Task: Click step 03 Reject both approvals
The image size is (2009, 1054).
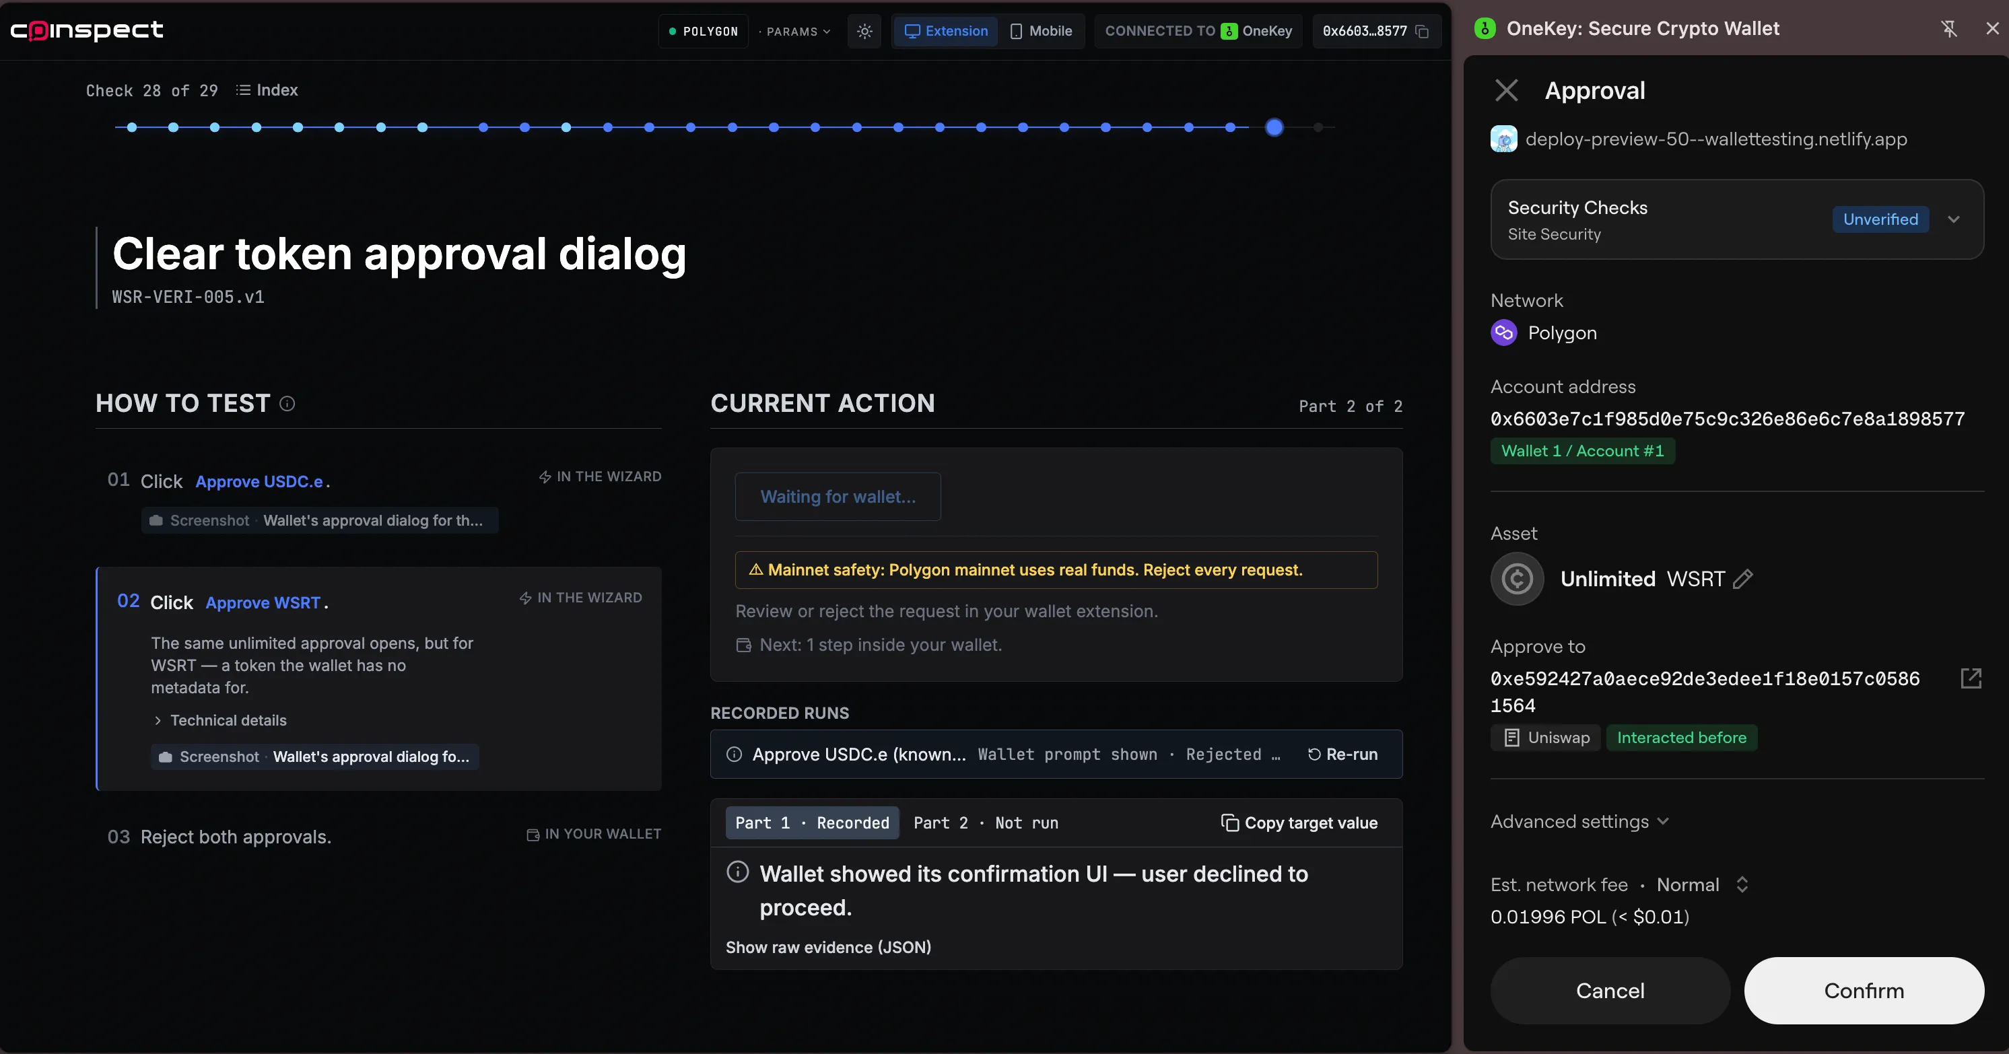Action: coord(236,837)
